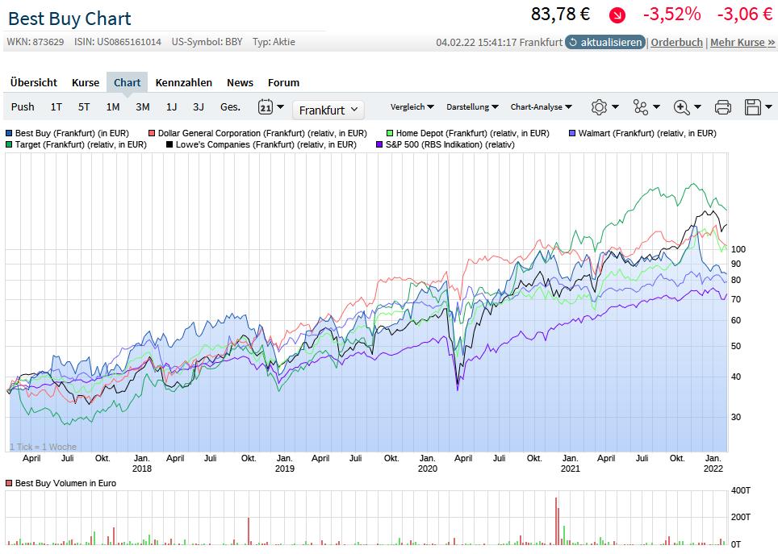Open the Vergleich comparison dropdown
The image size is (778, 554).
[x=412, y=106]
